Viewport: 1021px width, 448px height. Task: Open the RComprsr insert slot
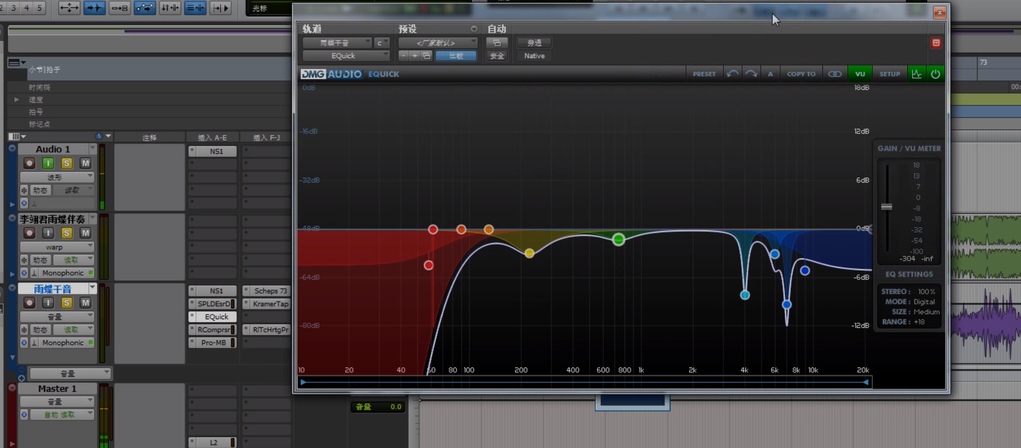click(214, 329)
